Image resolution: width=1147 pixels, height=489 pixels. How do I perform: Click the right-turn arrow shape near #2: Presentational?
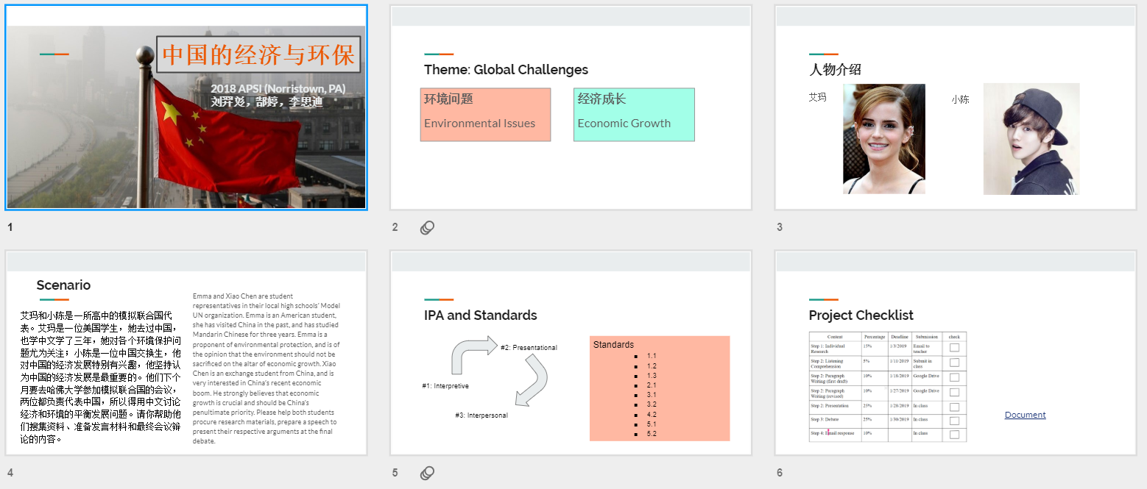click(x=474, y=354)
